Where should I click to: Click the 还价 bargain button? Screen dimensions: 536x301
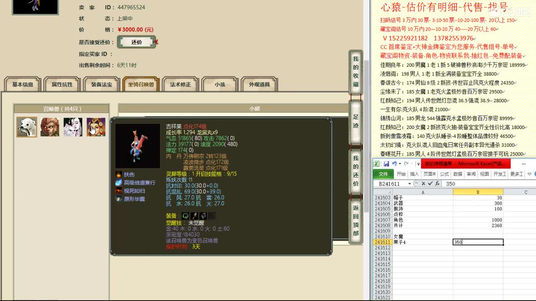coord(137,42)
